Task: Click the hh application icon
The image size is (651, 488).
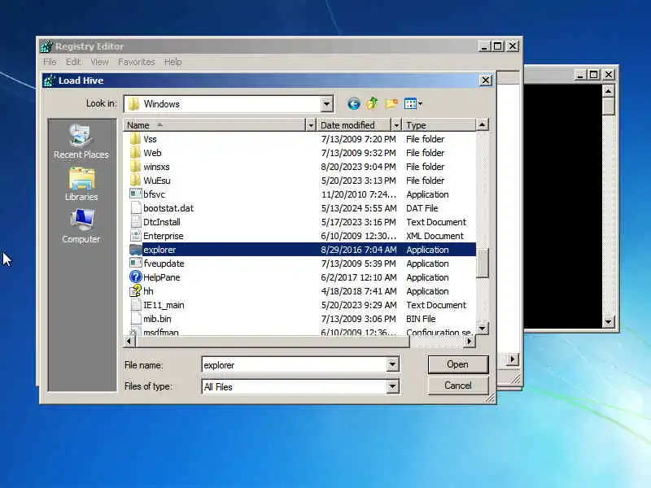Action: point(135,290)
